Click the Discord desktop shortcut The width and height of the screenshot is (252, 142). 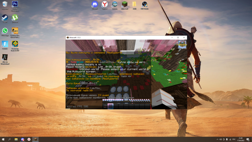pos(95,5)
